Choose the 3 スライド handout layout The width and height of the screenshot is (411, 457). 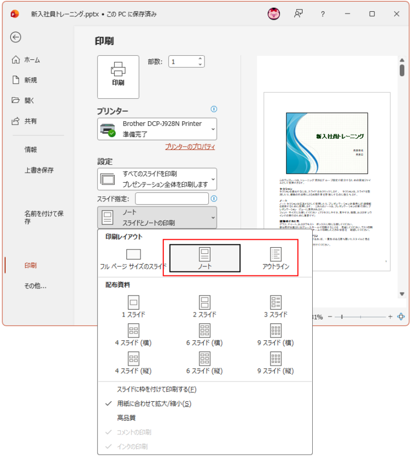(276, 306)
